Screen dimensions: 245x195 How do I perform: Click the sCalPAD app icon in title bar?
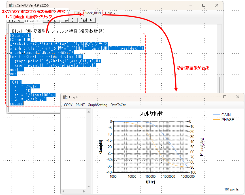pos(12,5)
